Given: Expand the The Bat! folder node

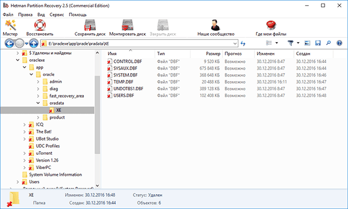Looking at the screenshot, I should 25,132.
